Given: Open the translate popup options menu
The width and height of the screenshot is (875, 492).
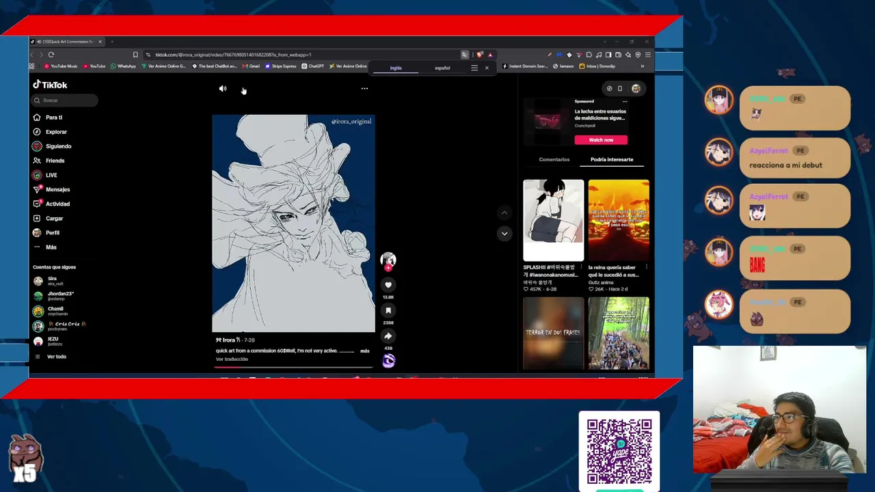Looking at the screenshot, I should [474, 68].
